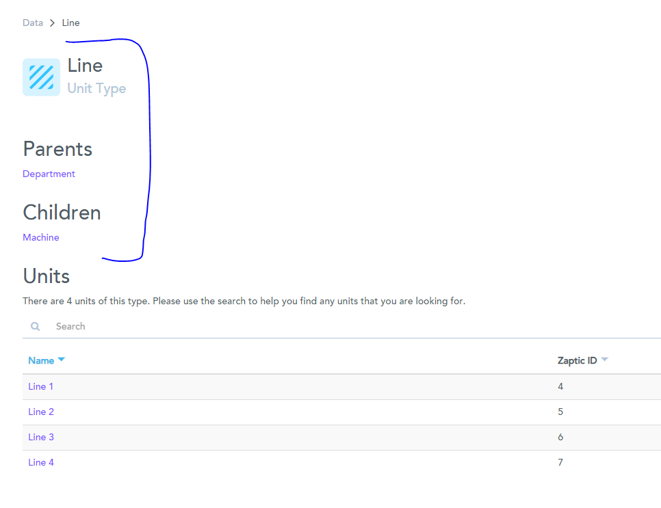Sort units by the Zaptic ID column
The height and width of the screenshot is (508, 661).
pos(582,360)
